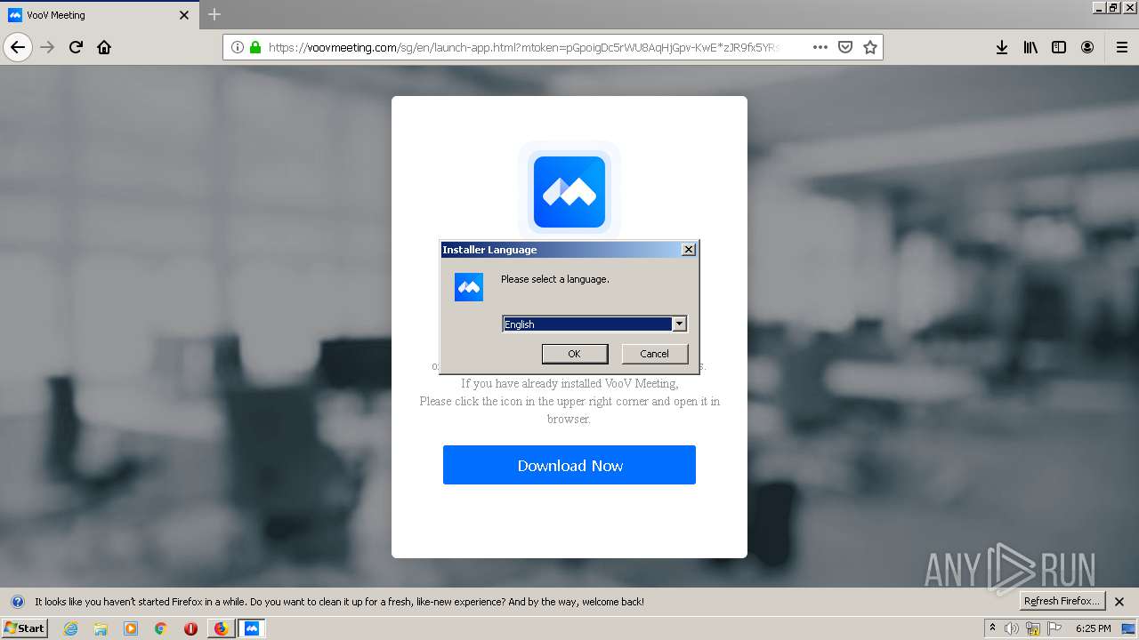Close the VooV Meeting tab
This screenshot has height=640, width=1139.
[x=184, y=15]
